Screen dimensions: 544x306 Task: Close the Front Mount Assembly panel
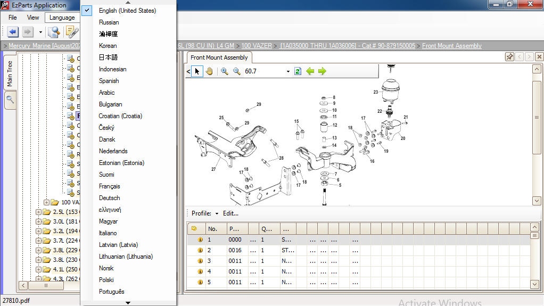(539, 56)
